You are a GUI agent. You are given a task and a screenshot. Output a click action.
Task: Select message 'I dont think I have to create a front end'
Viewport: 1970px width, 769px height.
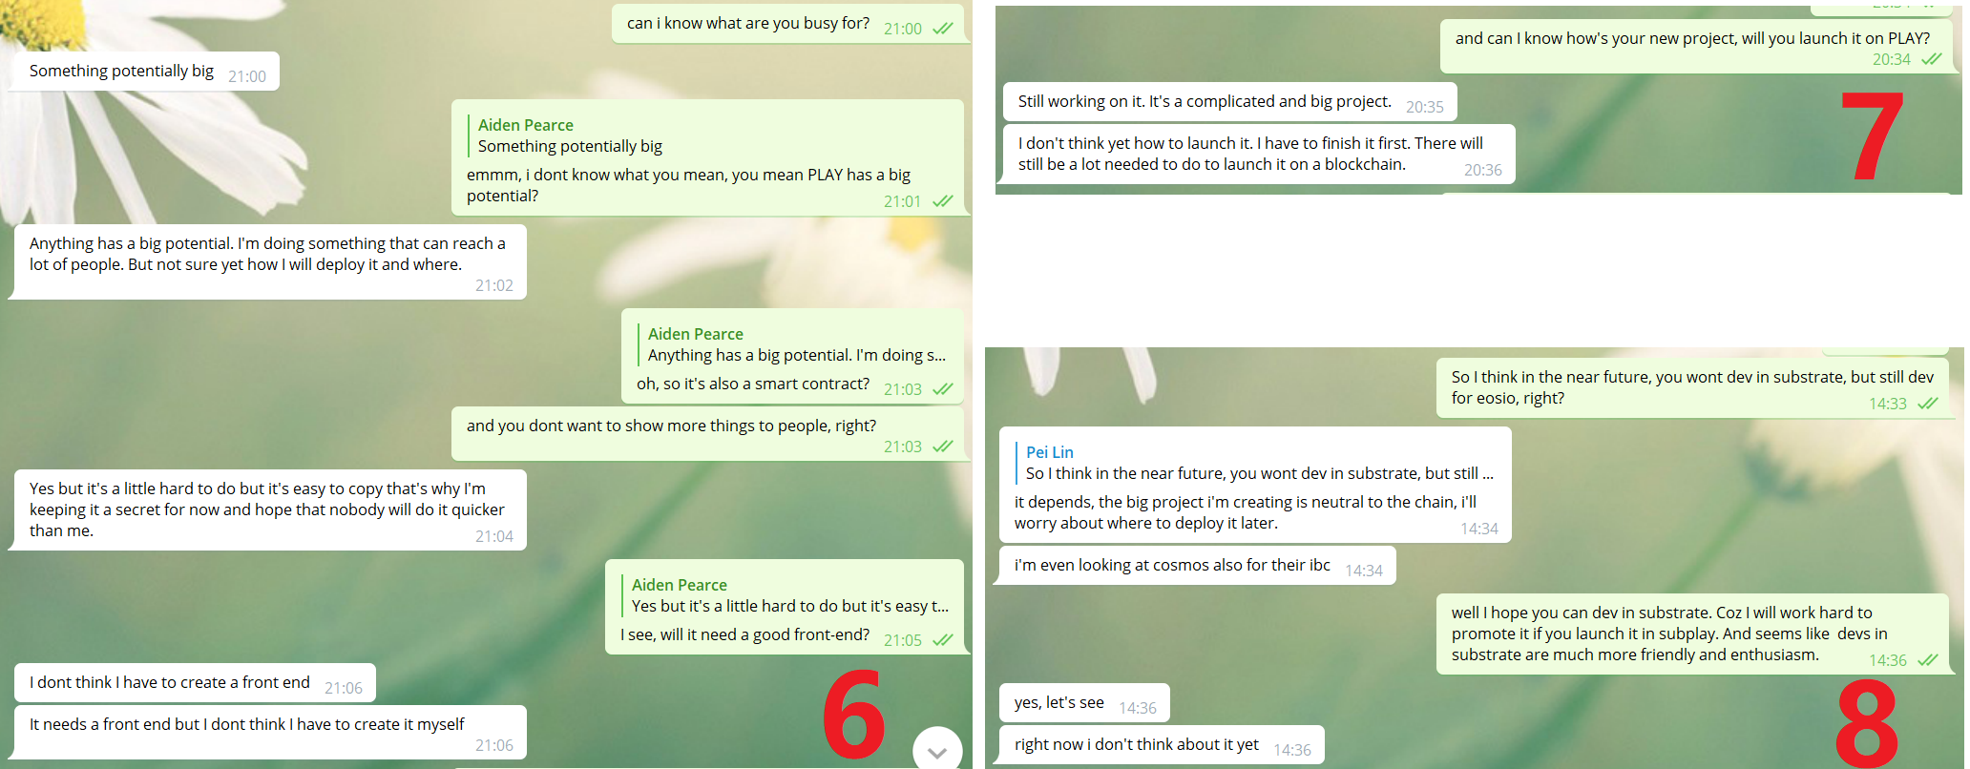click(196, 683)
